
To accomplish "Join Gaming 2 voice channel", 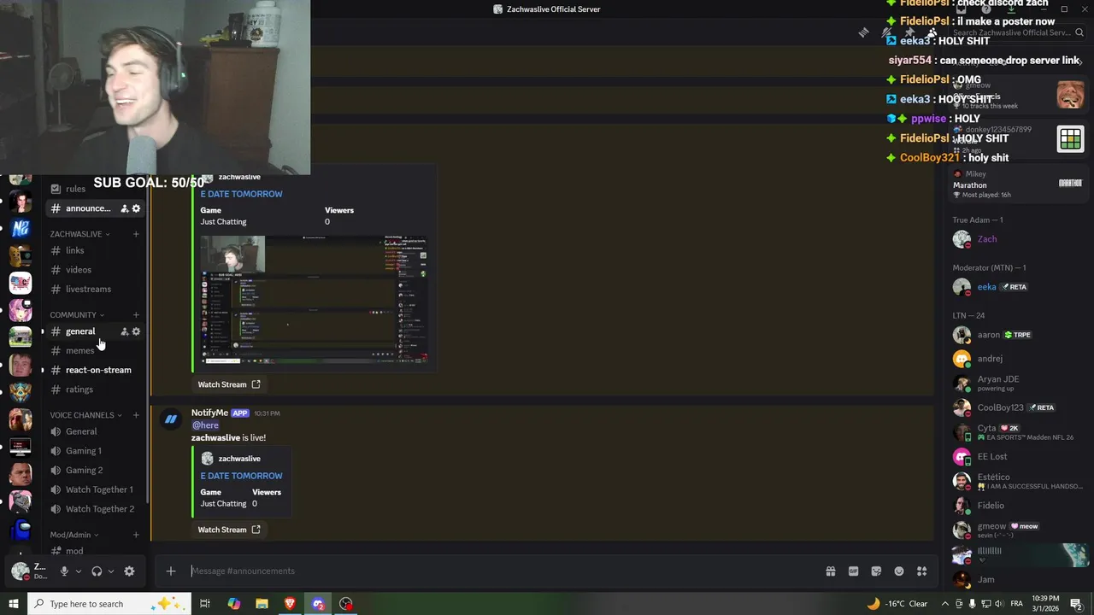I will tap(94, 471).
